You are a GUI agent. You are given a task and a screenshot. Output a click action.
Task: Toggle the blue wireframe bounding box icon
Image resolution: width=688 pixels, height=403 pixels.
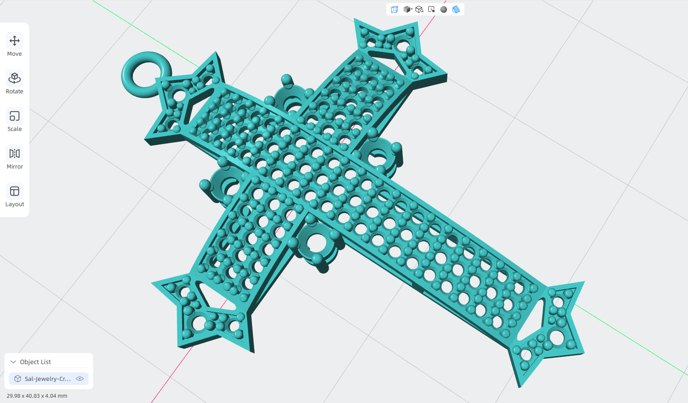[x=394, y=9]
